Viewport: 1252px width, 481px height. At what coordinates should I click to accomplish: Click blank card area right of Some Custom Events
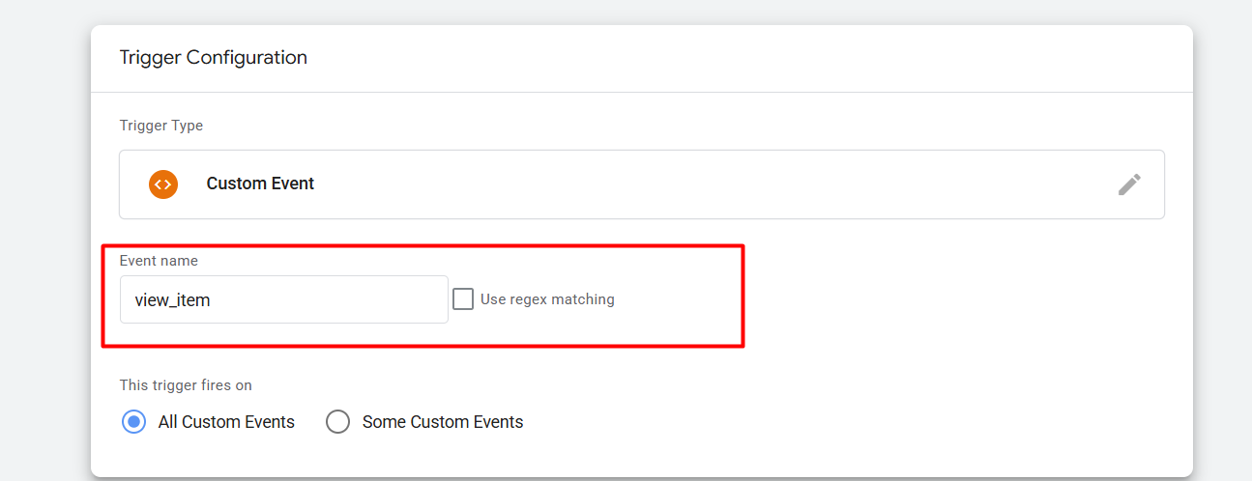click(x=822, y=422)
